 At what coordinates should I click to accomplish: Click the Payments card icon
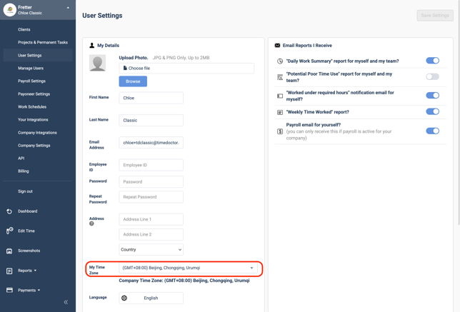click(9, 290)
